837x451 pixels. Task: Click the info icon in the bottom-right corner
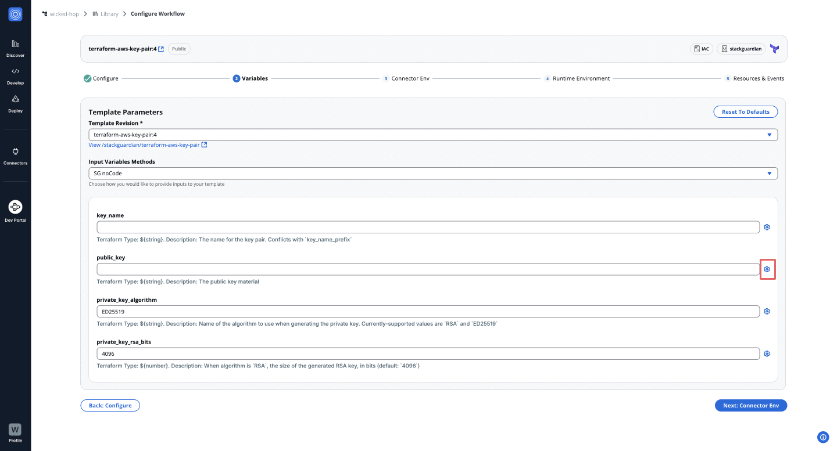click(x=822, y=437)
